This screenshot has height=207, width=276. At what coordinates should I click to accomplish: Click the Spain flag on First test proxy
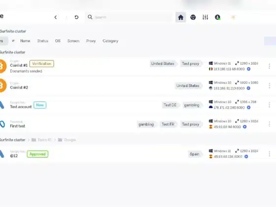(x=211, y=127)
